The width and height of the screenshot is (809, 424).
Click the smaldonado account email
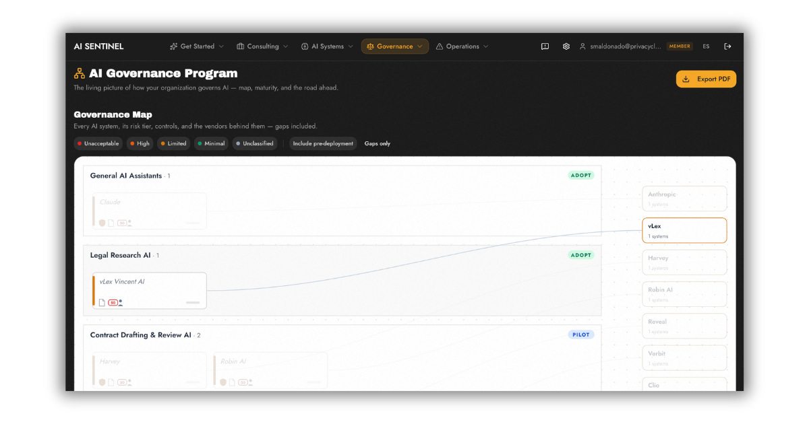click(x=626, y=46)
